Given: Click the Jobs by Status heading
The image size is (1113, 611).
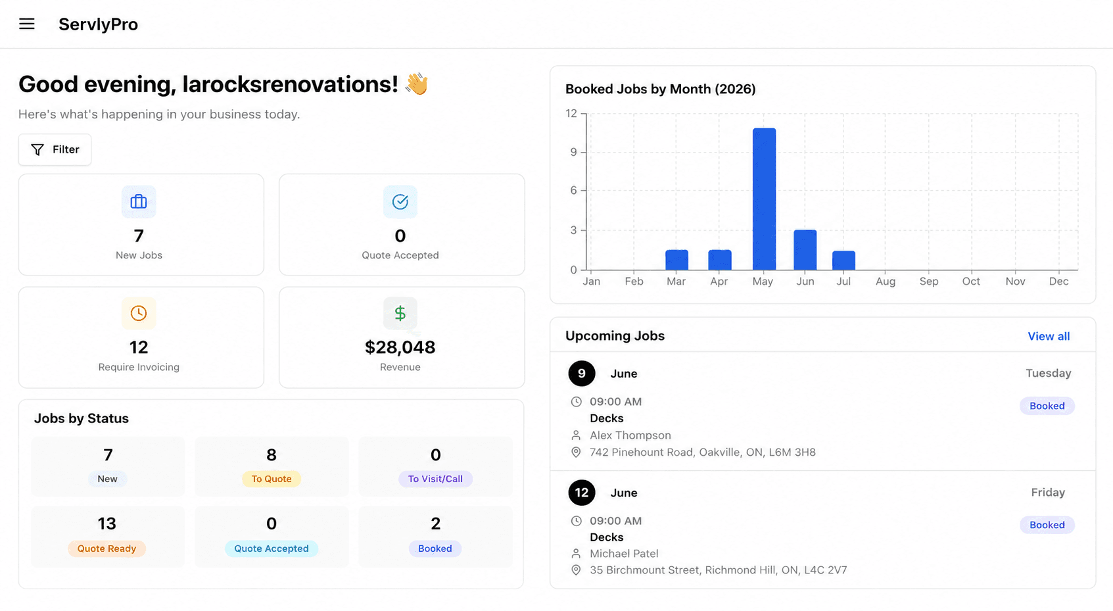Looking at the screenshot, I should click(82, 419).
